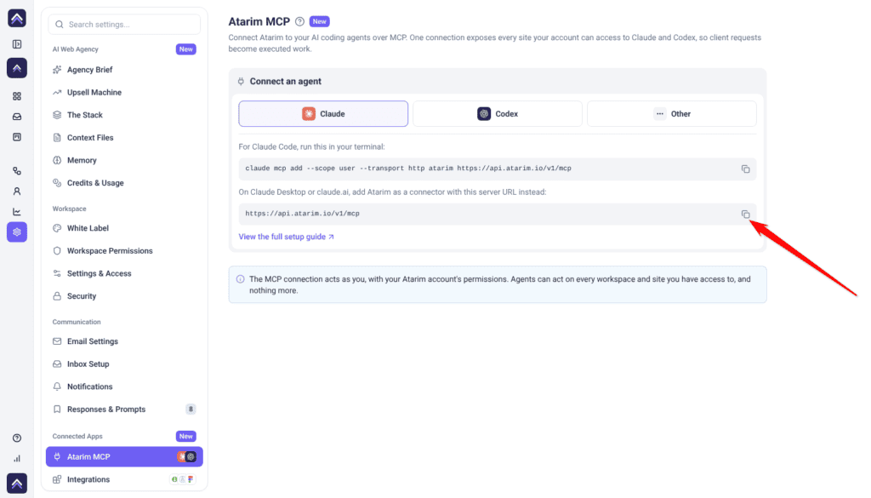Click the Workspace section label
This screenshot has height=498, width=871.
70,209
